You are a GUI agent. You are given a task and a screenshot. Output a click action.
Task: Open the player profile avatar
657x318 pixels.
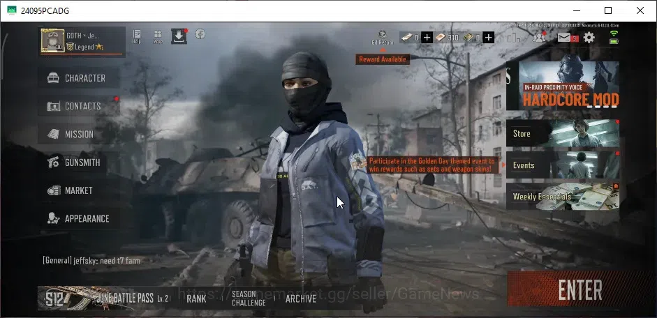[x=52, y=40]
